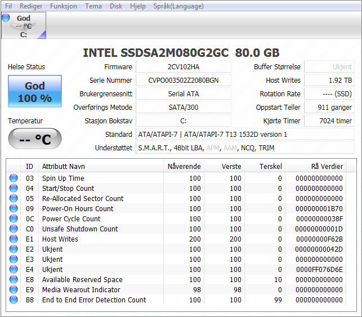Click the Nåverende column header
This screenshot has width=362, height=317.
pos(184,166)
